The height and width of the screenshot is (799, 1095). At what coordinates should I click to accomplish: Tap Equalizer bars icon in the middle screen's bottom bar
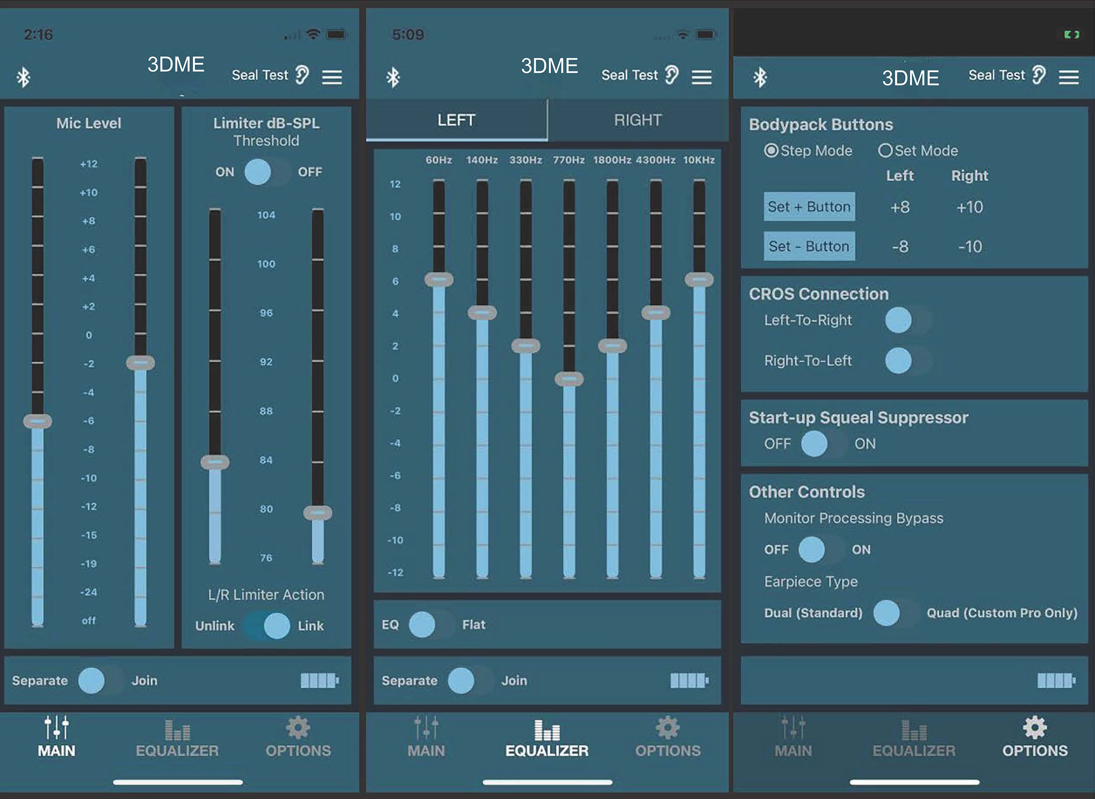(x=547, y=730)
